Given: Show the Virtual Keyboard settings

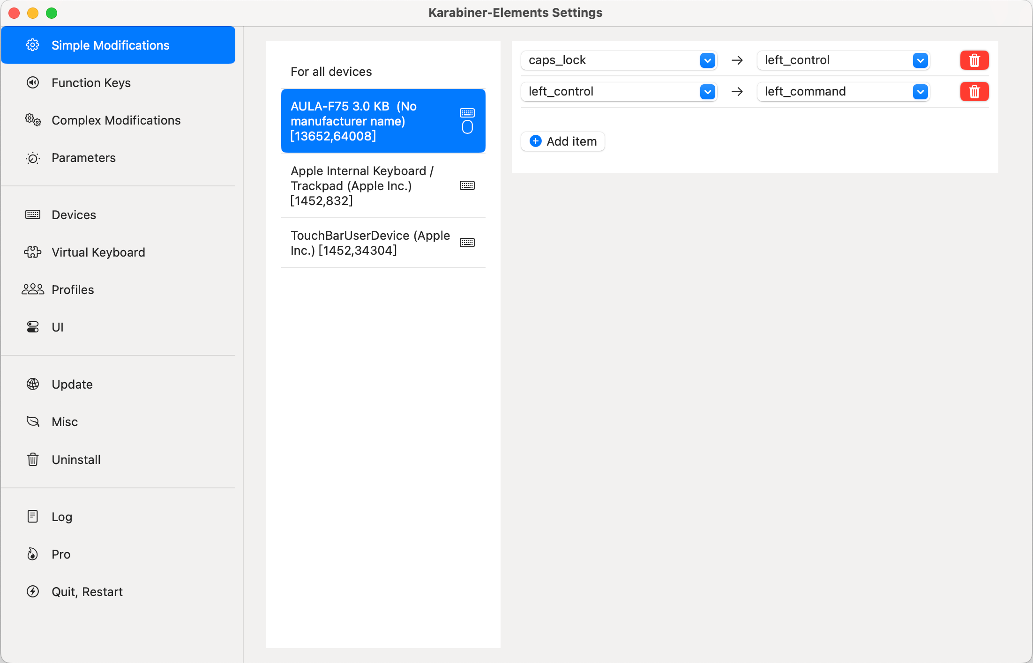Looking at the screenshot, I should [x=118, y=252].
